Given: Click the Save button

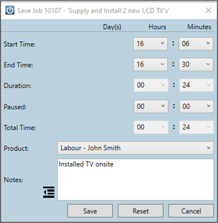Looking at the screenshot, I should coord(90,211).
